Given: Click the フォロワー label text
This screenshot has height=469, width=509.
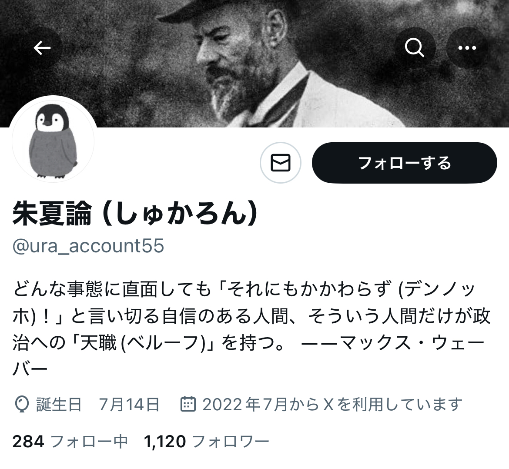Looking at the screenshot, I should (x=231, y=442).
